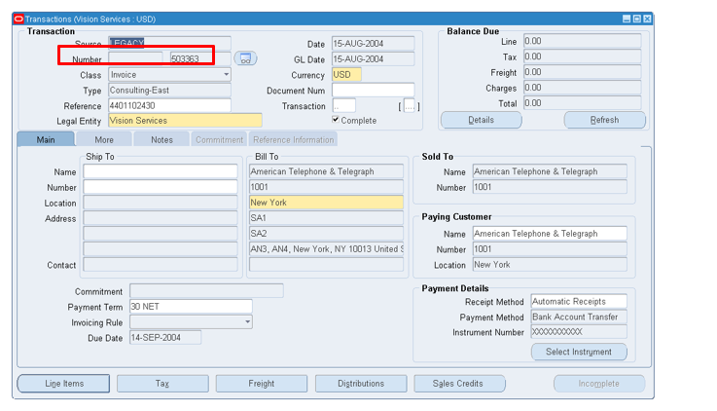The width and height of the screenshot is (717, 411).
Task: Open the Notes tab
Action: (161, 139)
